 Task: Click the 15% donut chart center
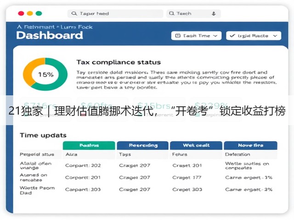pos(45,74)
